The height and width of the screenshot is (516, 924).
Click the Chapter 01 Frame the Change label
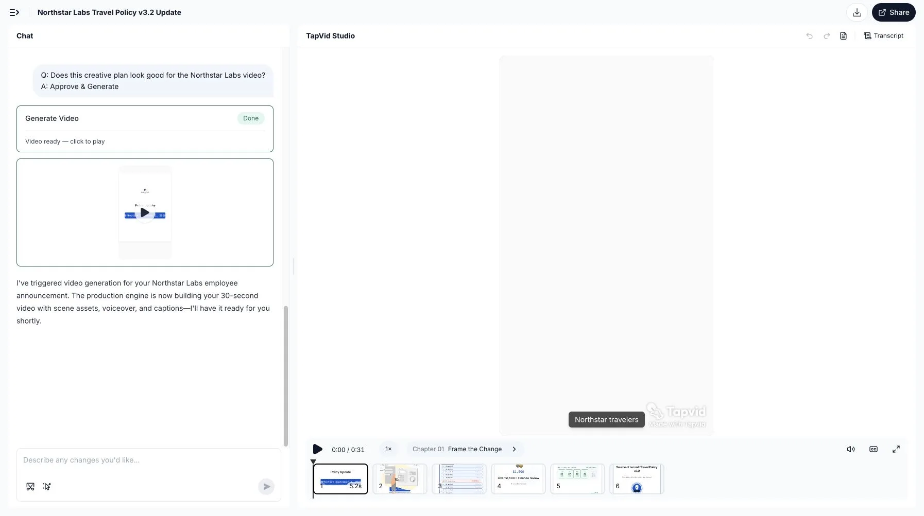[x=457, y=449]
